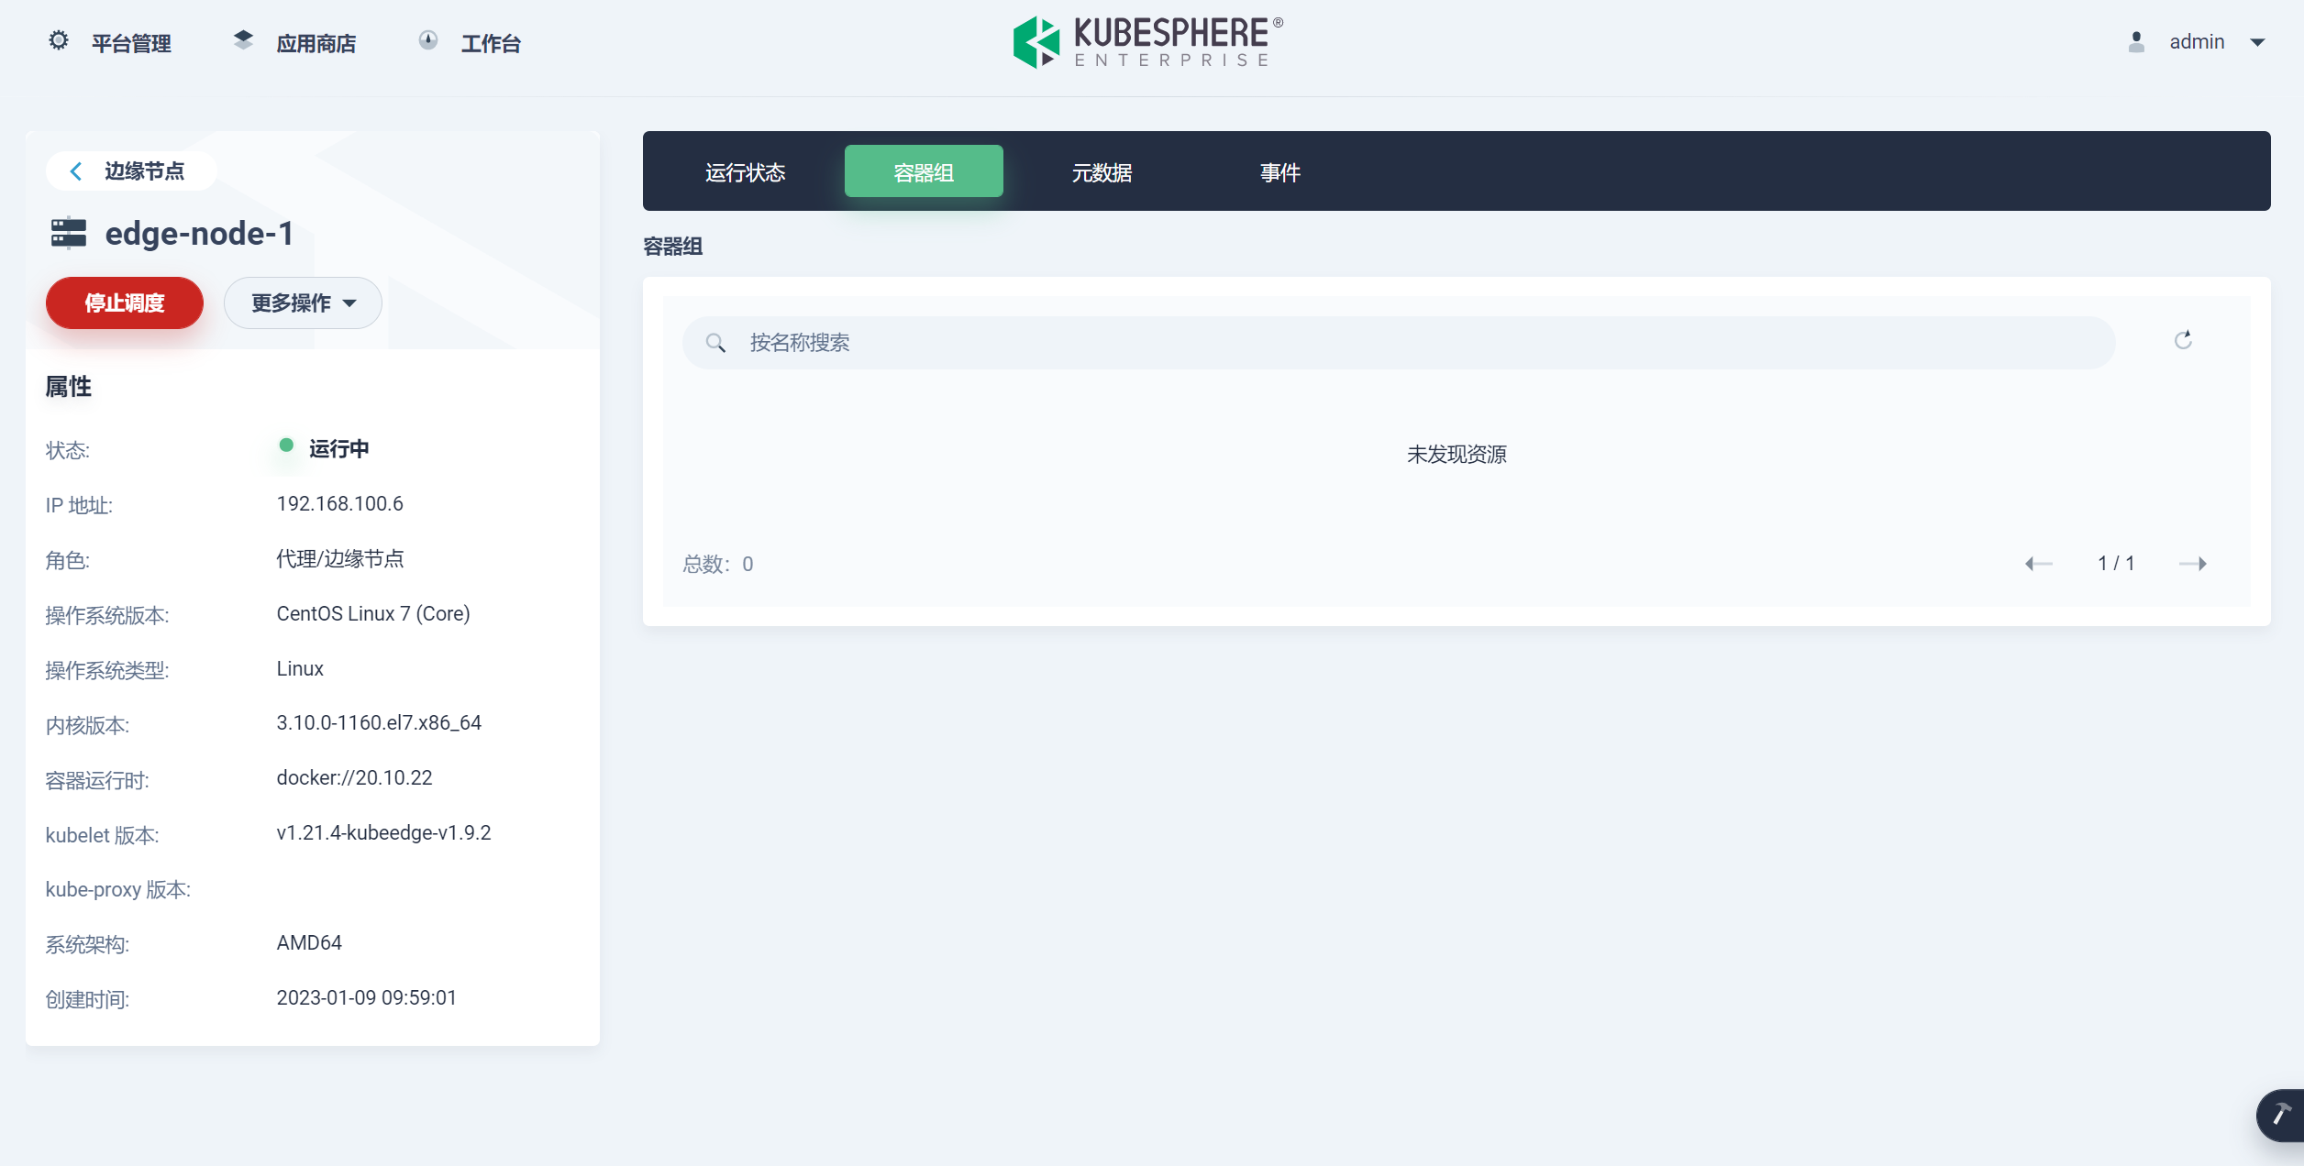
Task: Click the KubeSphere Enterprise logo
Action: [1147, 42]
